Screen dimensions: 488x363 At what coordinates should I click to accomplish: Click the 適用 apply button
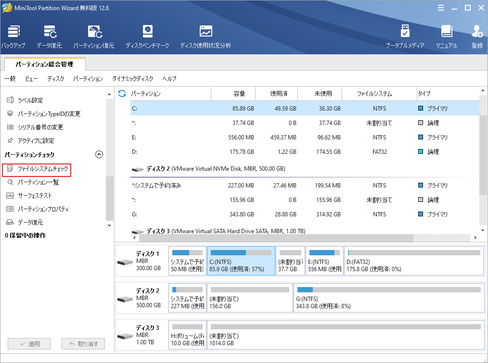click(x=29, y=344)
